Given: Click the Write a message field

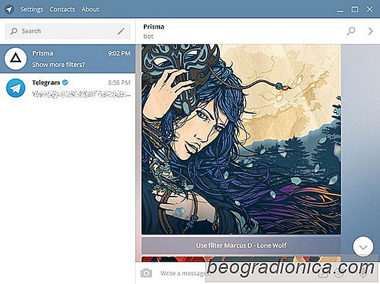Looking at the screenshot, I should (x=185, y=274).
